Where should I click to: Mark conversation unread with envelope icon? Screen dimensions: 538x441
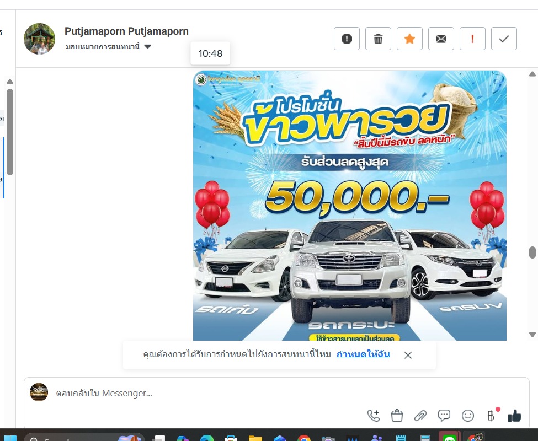(441, 39)
